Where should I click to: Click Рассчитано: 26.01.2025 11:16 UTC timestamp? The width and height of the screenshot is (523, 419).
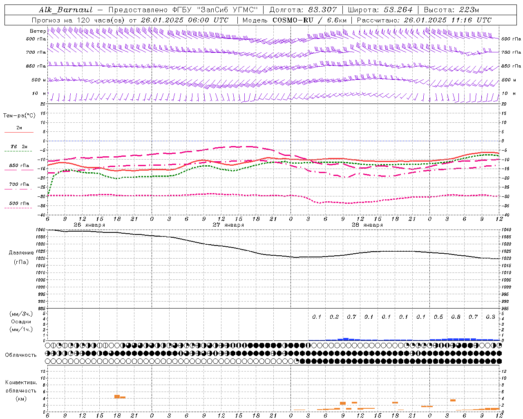coord(424,20)
